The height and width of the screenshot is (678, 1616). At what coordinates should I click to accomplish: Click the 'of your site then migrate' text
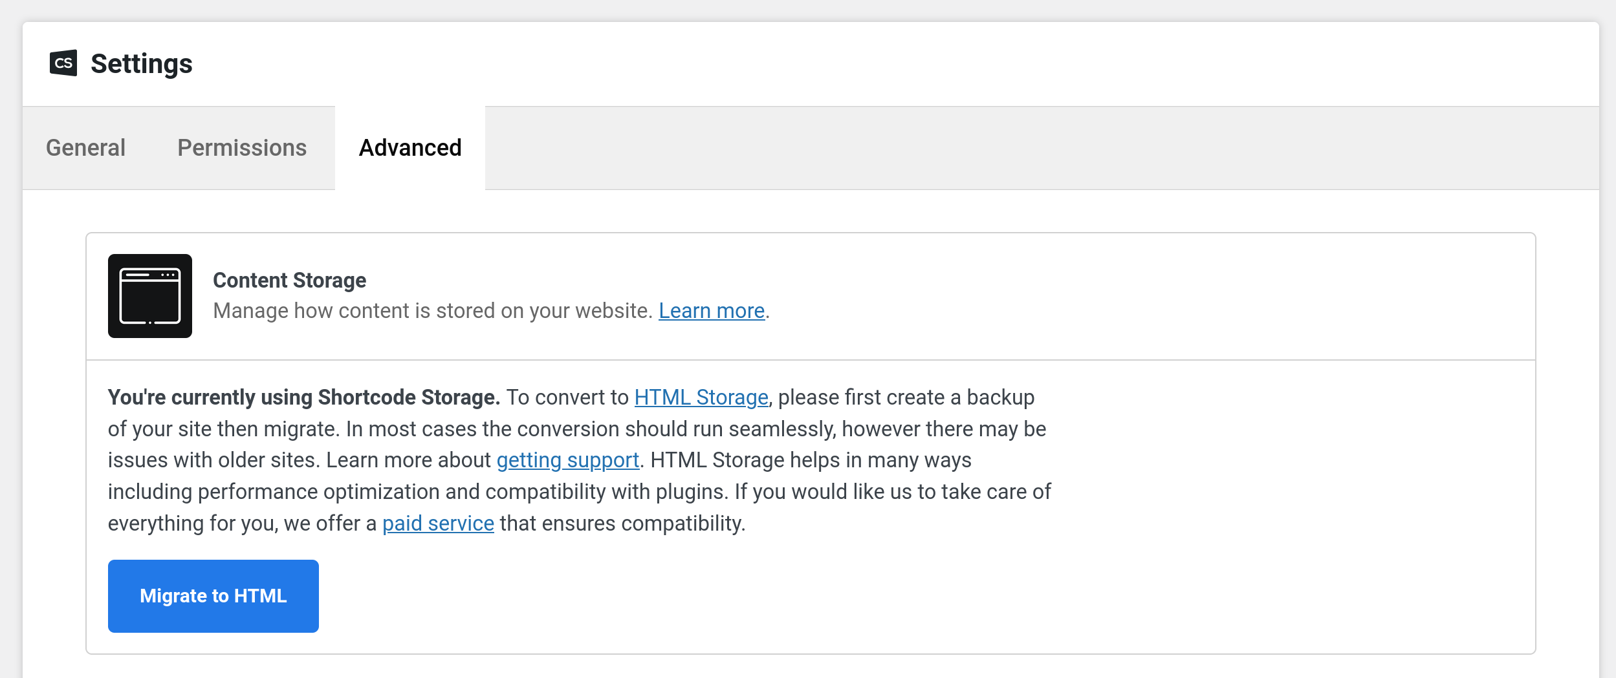[224, 429]
